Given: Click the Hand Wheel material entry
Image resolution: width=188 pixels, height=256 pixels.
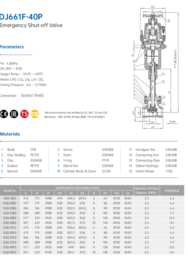Looking at the screenshot, I should pos(145,171).
